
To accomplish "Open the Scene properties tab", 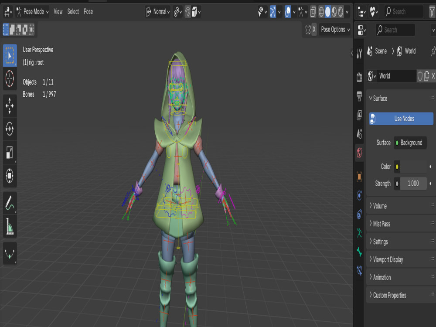I will (x=359, y=134).
